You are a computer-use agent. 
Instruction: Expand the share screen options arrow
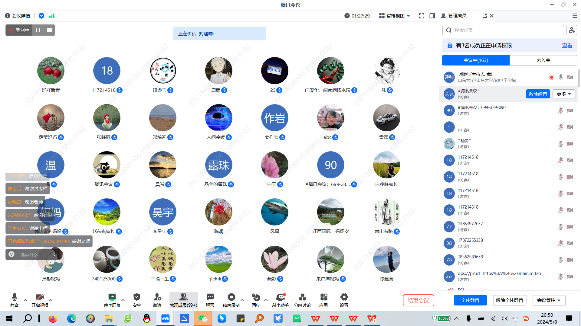(123, 300)
